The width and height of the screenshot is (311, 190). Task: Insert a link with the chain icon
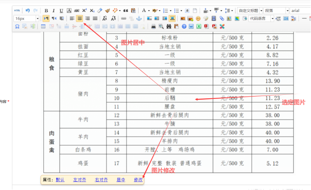[x=123, y=18]
